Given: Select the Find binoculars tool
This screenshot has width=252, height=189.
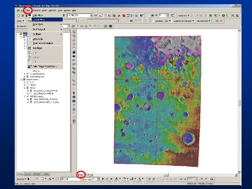Looking at the screenshot, I should pyautogui.click(x=74, y=100).
